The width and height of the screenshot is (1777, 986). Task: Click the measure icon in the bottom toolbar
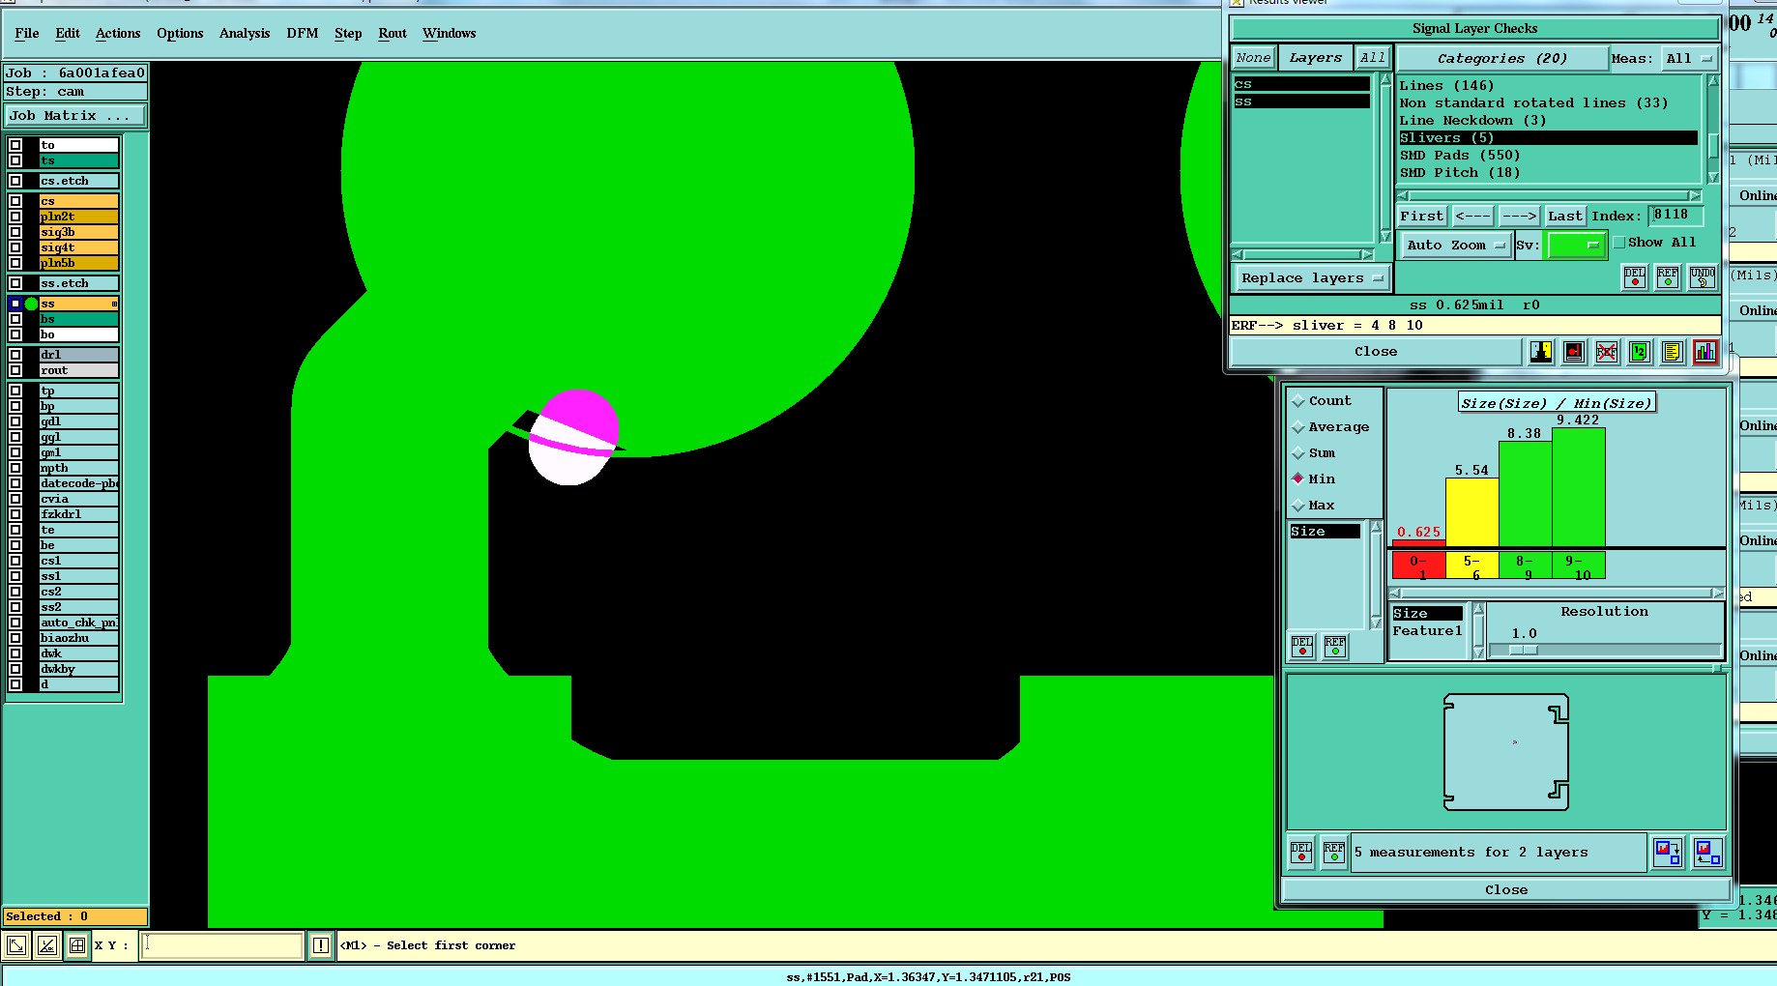coord(46,945)
